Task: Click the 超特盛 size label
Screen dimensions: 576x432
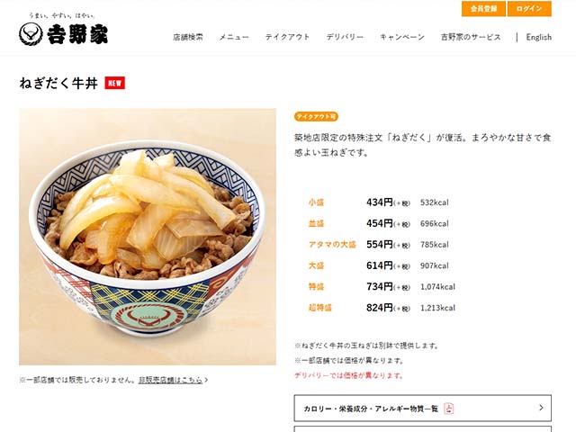Action: [320, 308]
